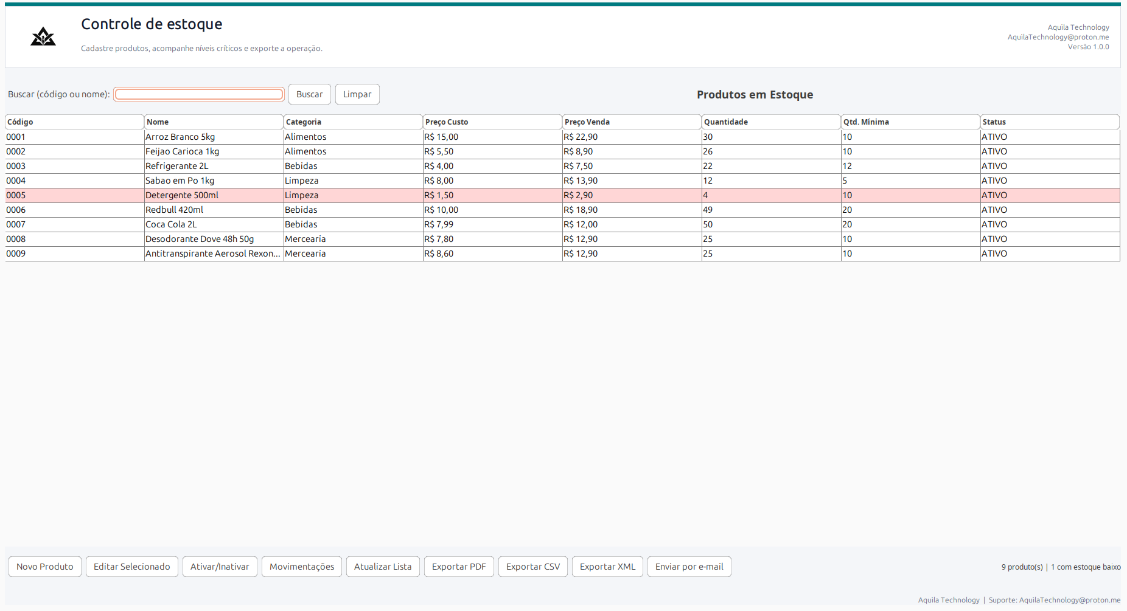Select the highlighted Detergente 500ml row
The width and height of the screenshot is (1127, 611).
click(x=563, y=195)
